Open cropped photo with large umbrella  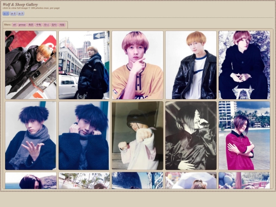(191, 180)
